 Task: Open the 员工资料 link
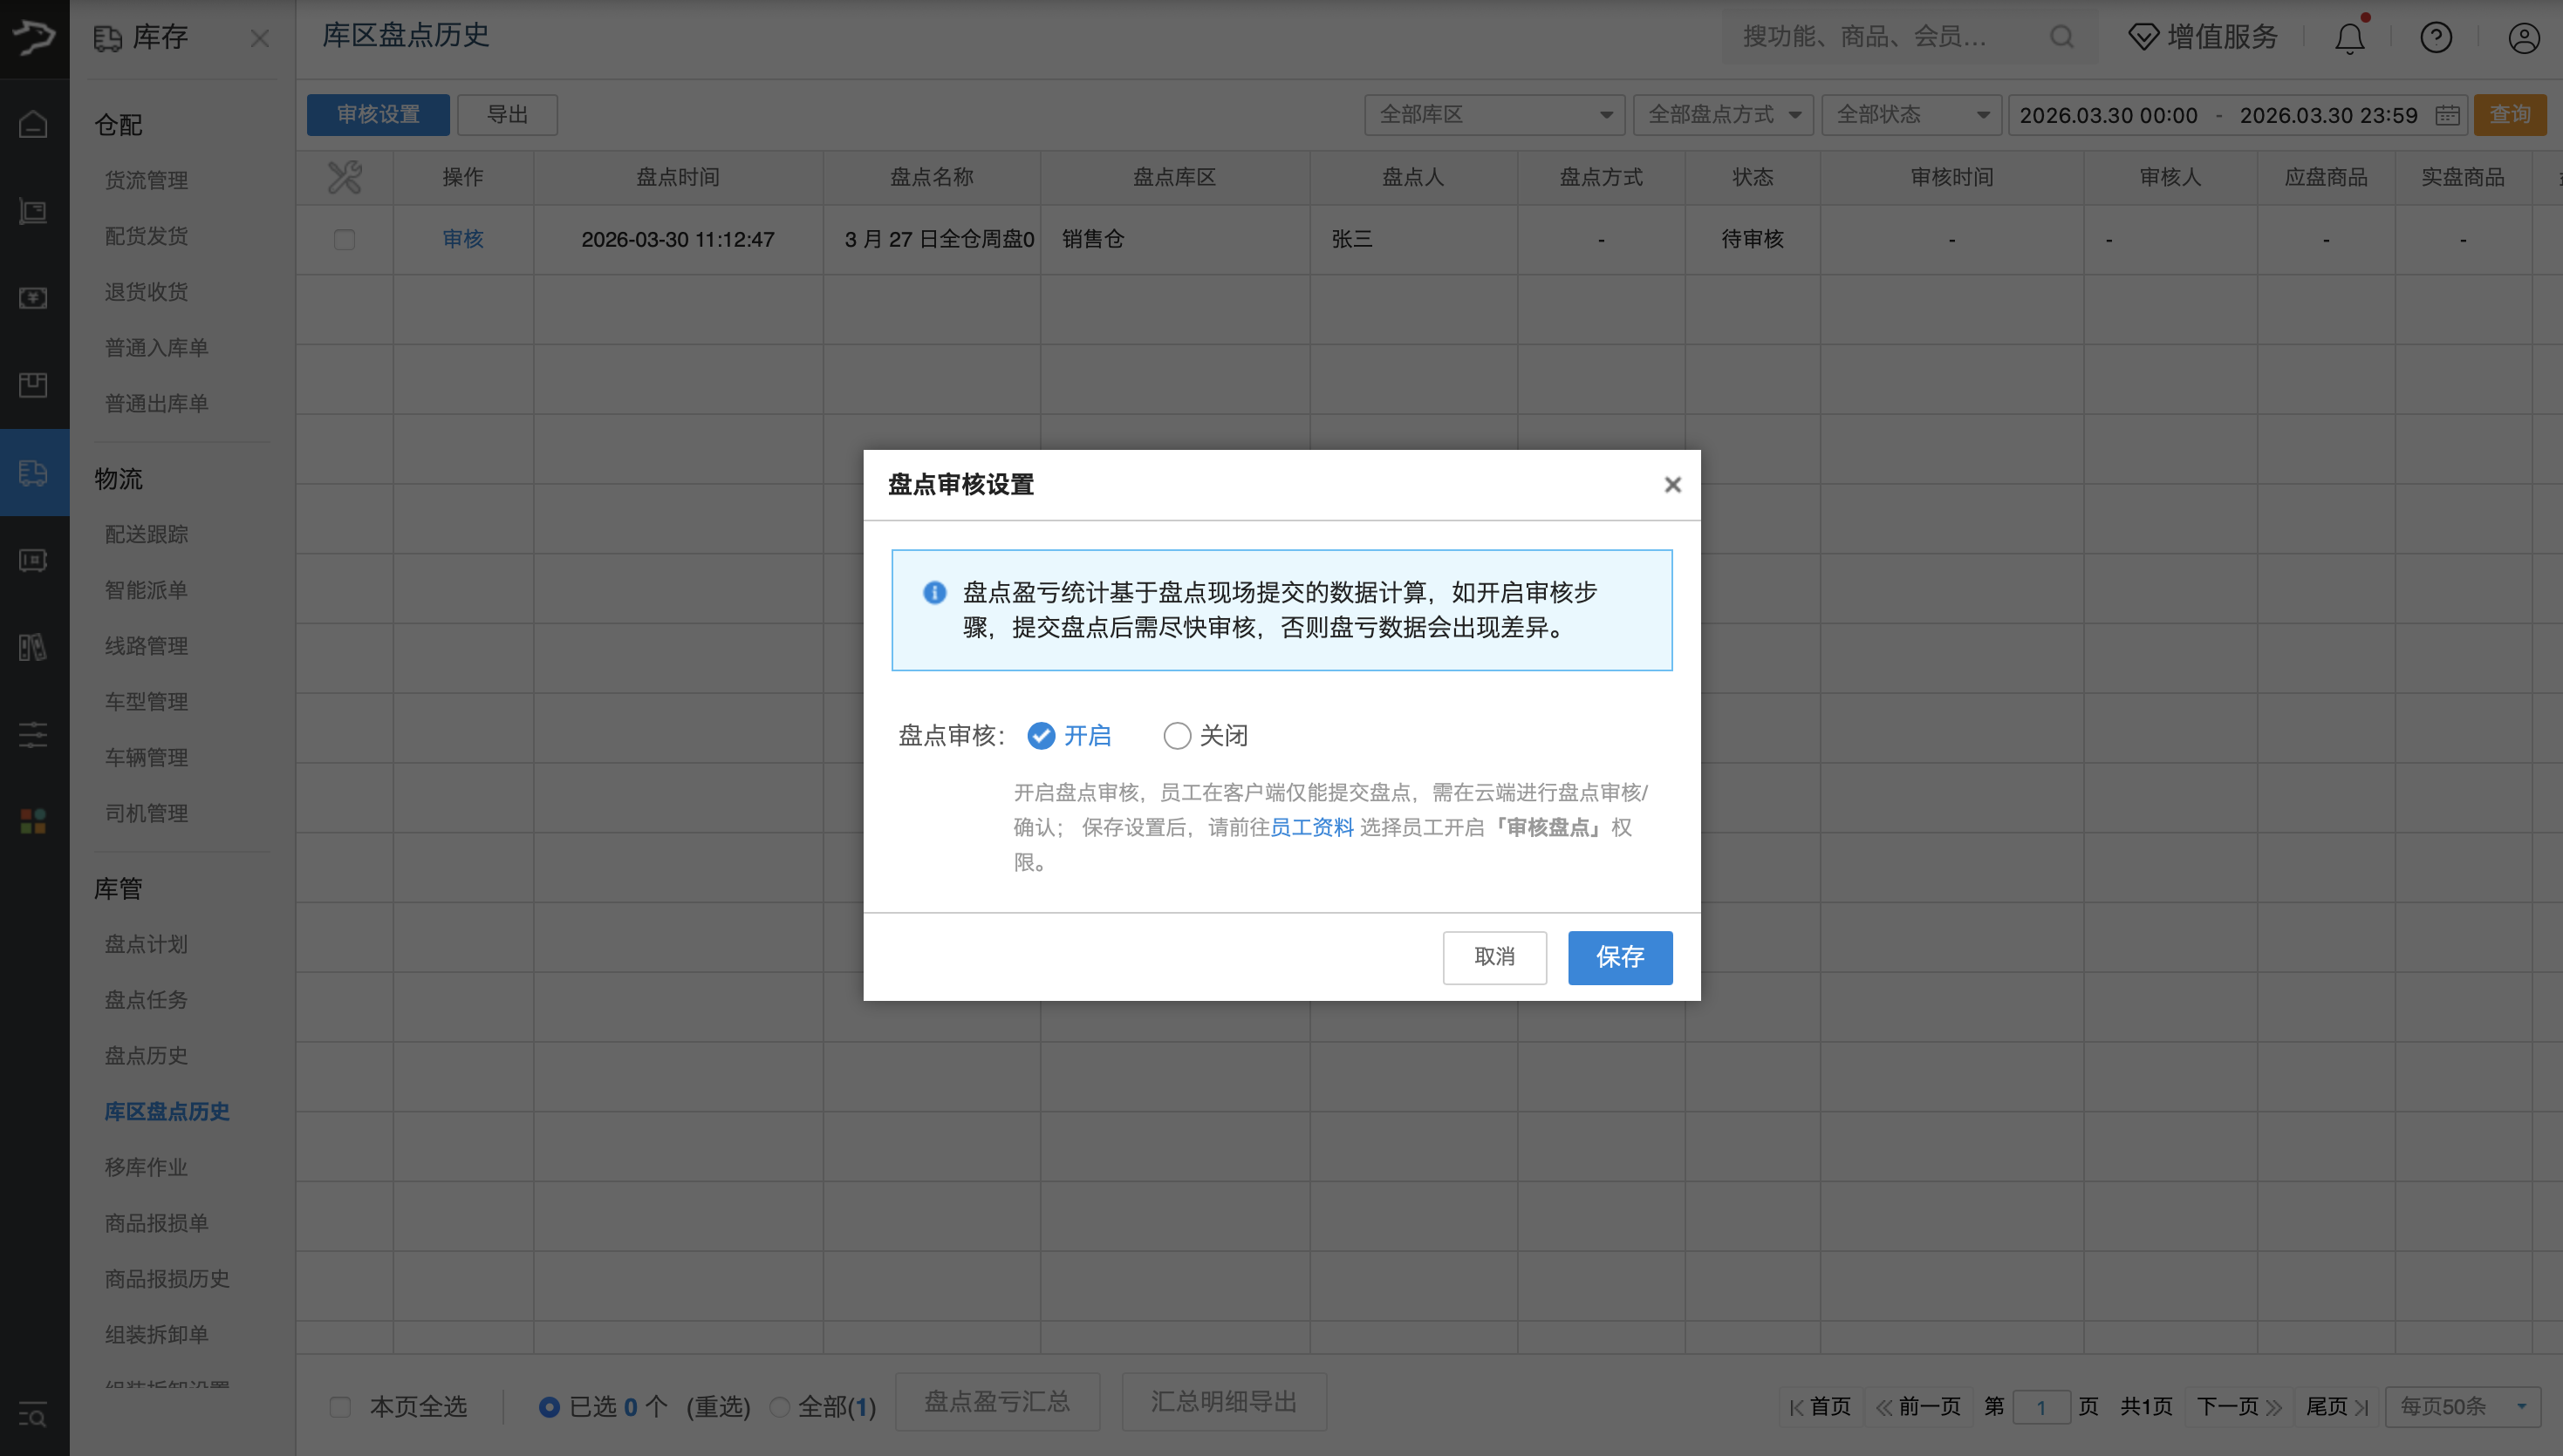(1310, 827)
